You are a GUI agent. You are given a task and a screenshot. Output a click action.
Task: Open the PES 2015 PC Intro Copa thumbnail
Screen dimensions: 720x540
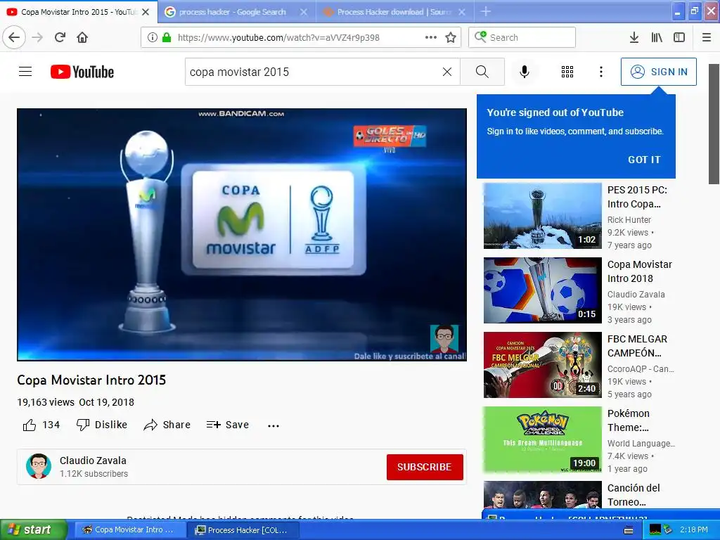coord(542,216)
